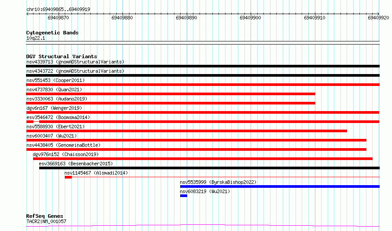Open variant nsv4438405 (GenomeinaBottle) label
Screen dimensions: 392x231
63,145
